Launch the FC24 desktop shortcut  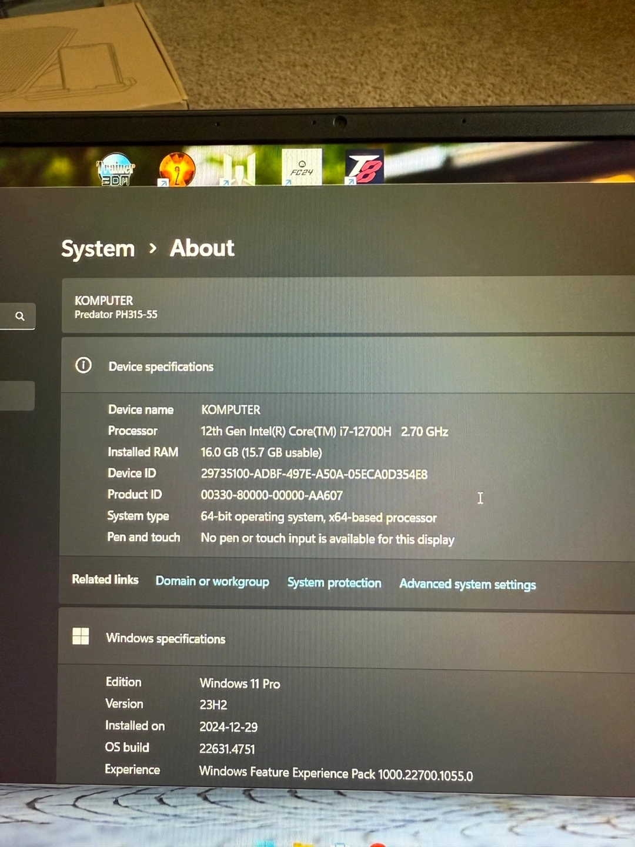point(302,167)
